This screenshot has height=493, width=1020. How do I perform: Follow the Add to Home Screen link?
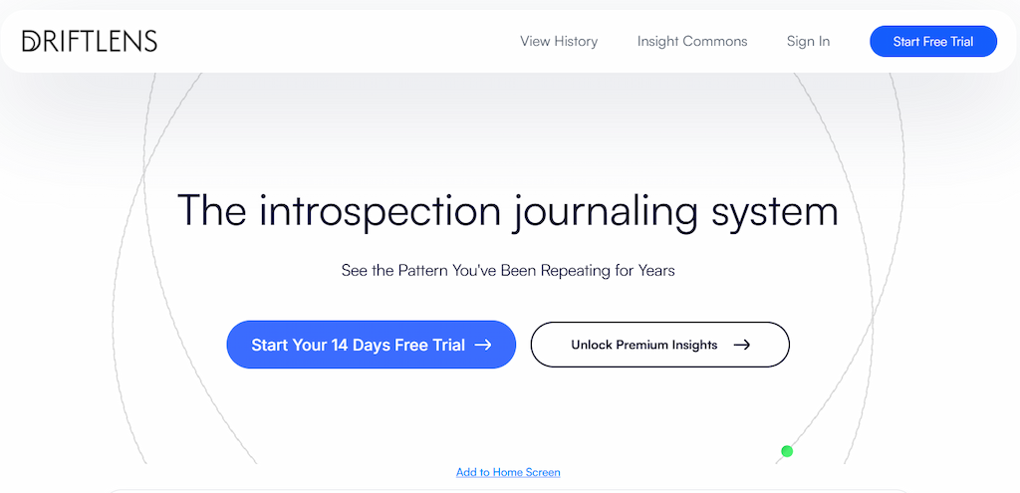[508, 472]
